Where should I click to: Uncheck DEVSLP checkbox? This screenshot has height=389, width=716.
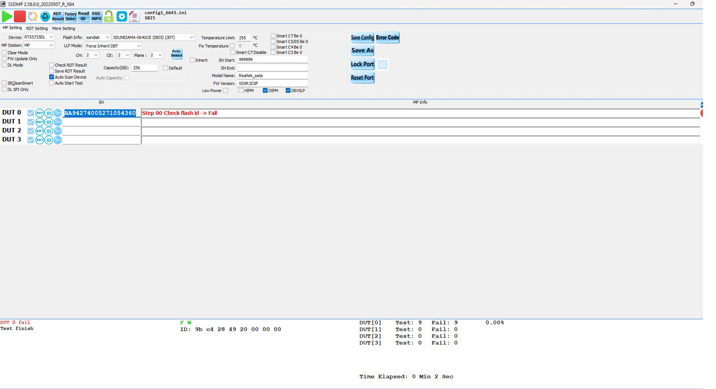(288, 91)
